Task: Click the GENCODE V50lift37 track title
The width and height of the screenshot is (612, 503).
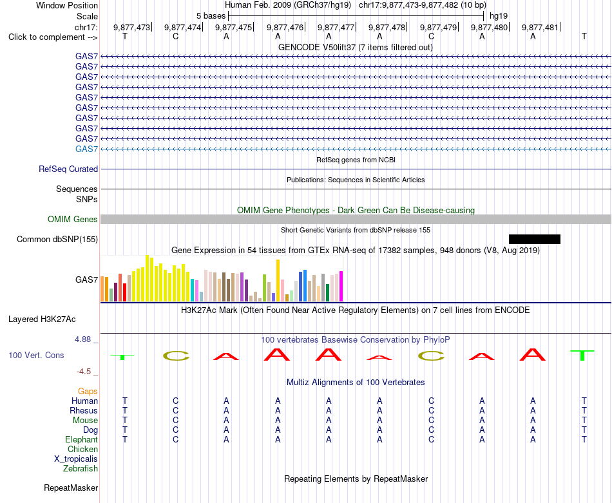Action: pos(355,47)
